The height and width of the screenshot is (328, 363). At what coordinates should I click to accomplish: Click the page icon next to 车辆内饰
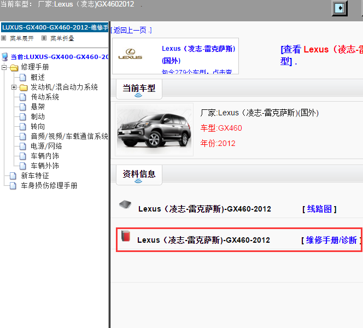click(x=23, y=156)
